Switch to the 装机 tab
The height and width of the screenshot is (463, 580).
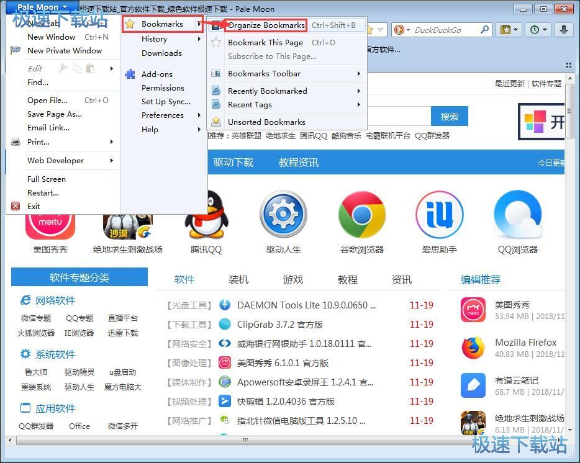tap(238, 279)
